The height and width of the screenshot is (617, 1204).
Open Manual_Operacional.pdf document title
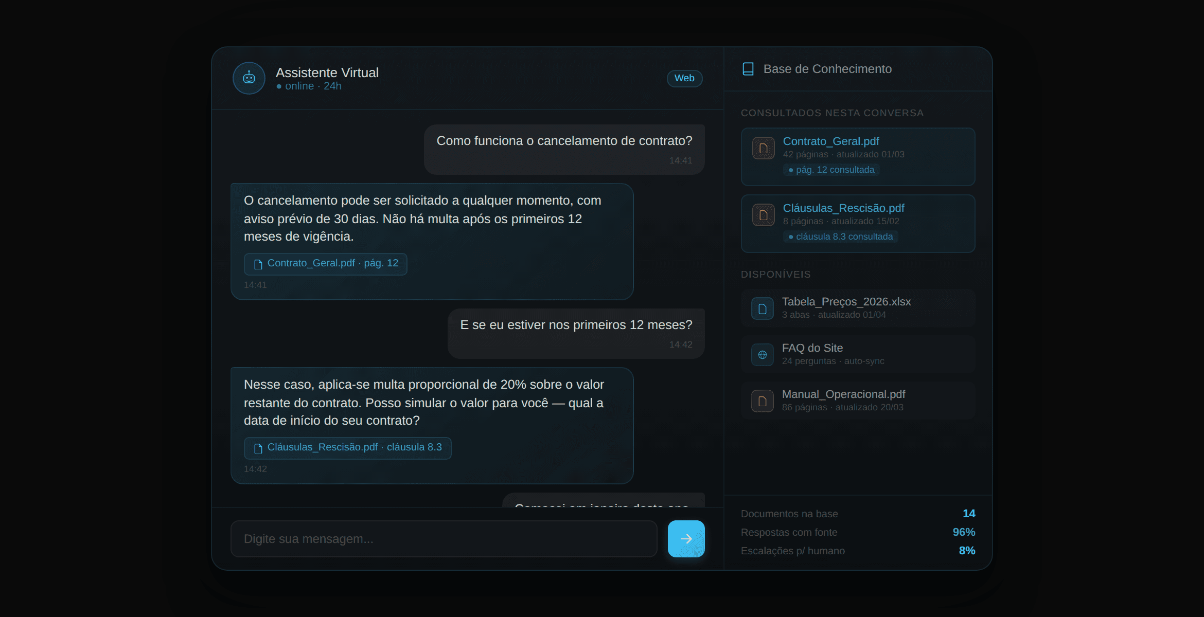point(843,394)
